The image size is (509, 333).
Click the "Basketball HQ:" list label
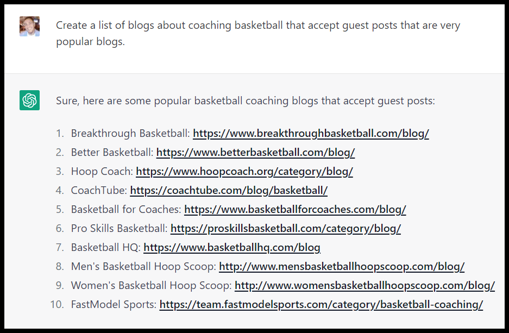106,248
